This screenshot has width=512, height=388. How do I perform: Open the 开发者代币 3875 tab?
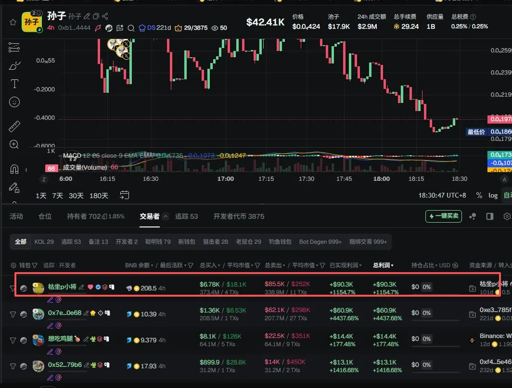[x=239, y=216]
